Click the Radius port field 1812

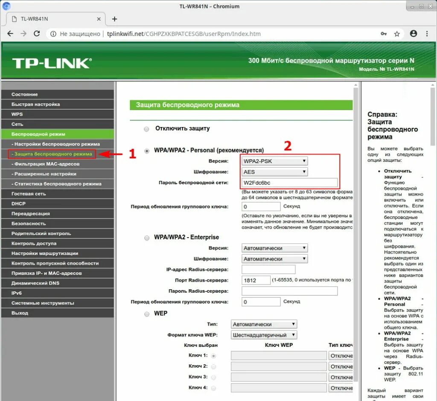[256, 280]
